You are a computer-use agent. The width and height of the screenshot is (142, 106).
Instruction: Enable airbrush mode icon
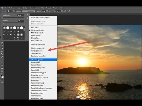pyautogui.click(x=65, y=11)
